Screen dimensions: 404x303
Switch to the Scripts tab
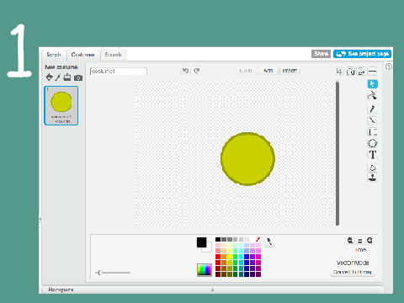[x=54, y=55]
